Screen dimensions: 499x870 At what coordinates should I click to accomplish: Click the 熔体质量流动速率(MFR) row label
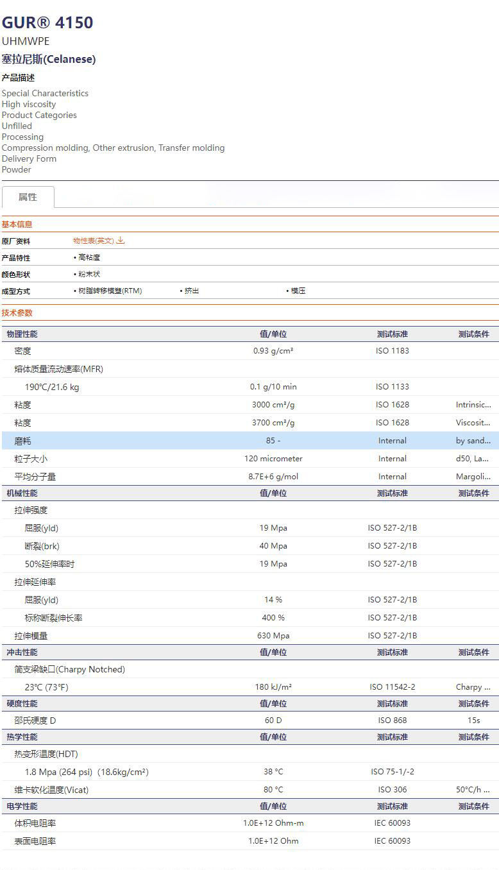click(x=58, y=369)
